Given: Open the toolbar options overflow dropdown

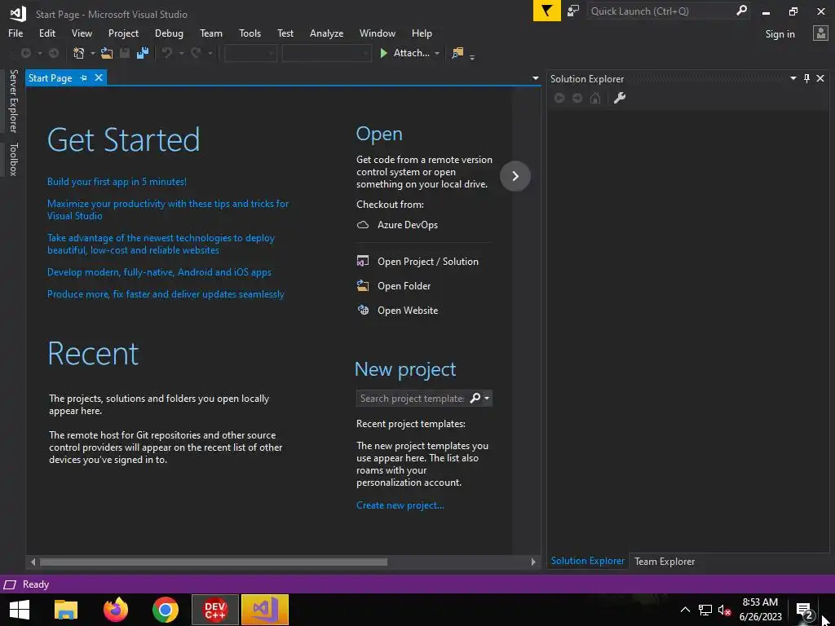Looking at the screenshot, I should click(472, 57).
